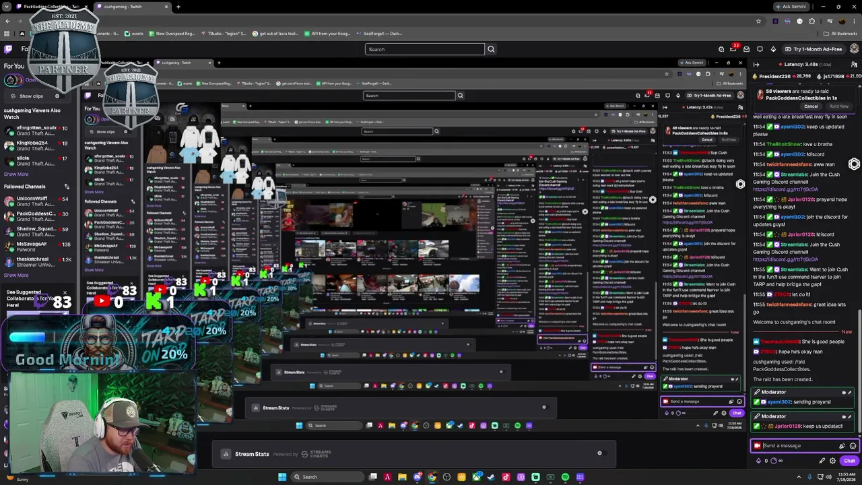Close the Stream Stats panel
Screen dimensions: 862x485
pos(599,453)
